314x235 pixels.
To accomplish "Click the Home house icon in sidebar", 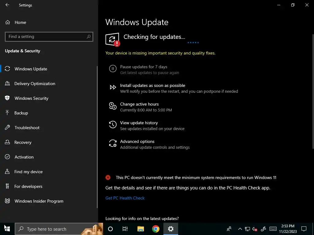I will click(x=8, y=22).
